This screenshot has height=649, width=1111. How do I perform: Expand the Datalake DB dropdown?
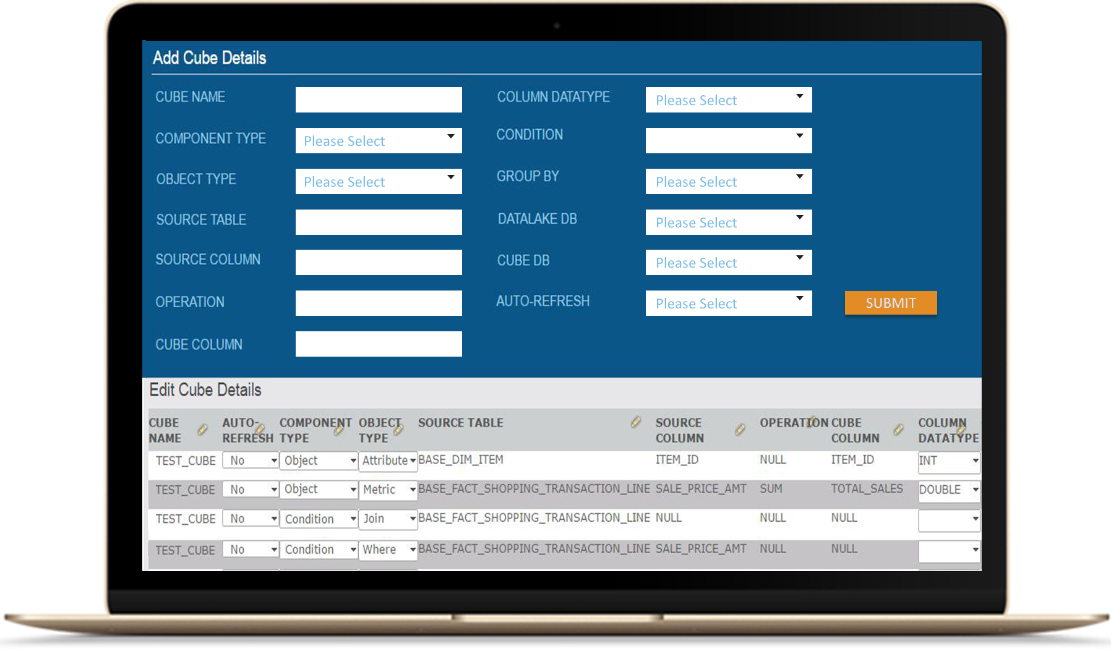pyautogui.click(x=728, y=223)
